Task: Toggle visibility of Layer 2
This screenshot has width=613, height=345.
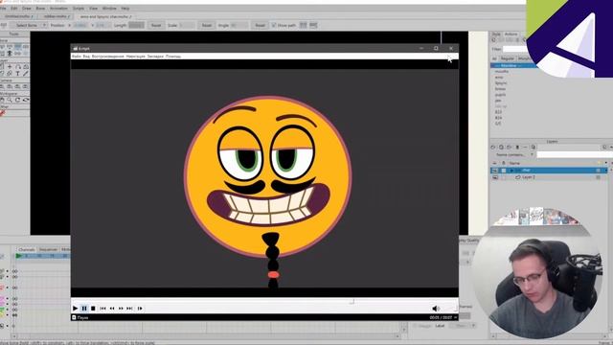Action: [495, 177]
